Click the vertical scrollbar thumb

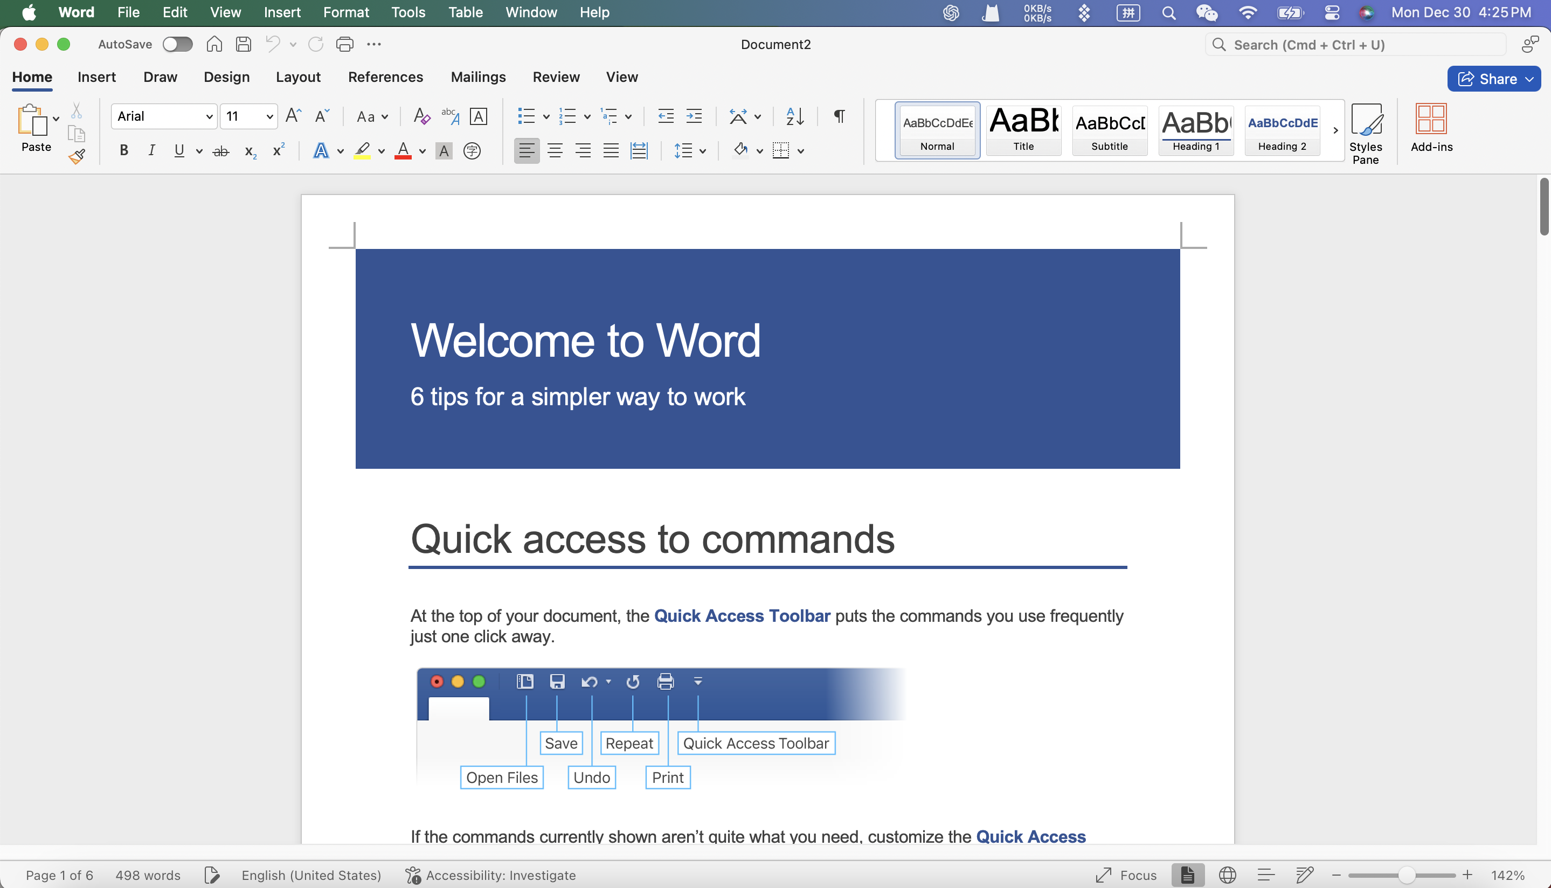pos(1545,206)
